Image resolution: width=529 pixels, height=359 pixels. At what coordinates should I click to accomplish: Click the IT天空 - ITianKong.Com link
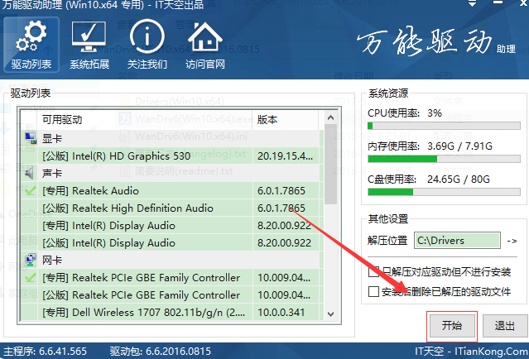[472, 352]
